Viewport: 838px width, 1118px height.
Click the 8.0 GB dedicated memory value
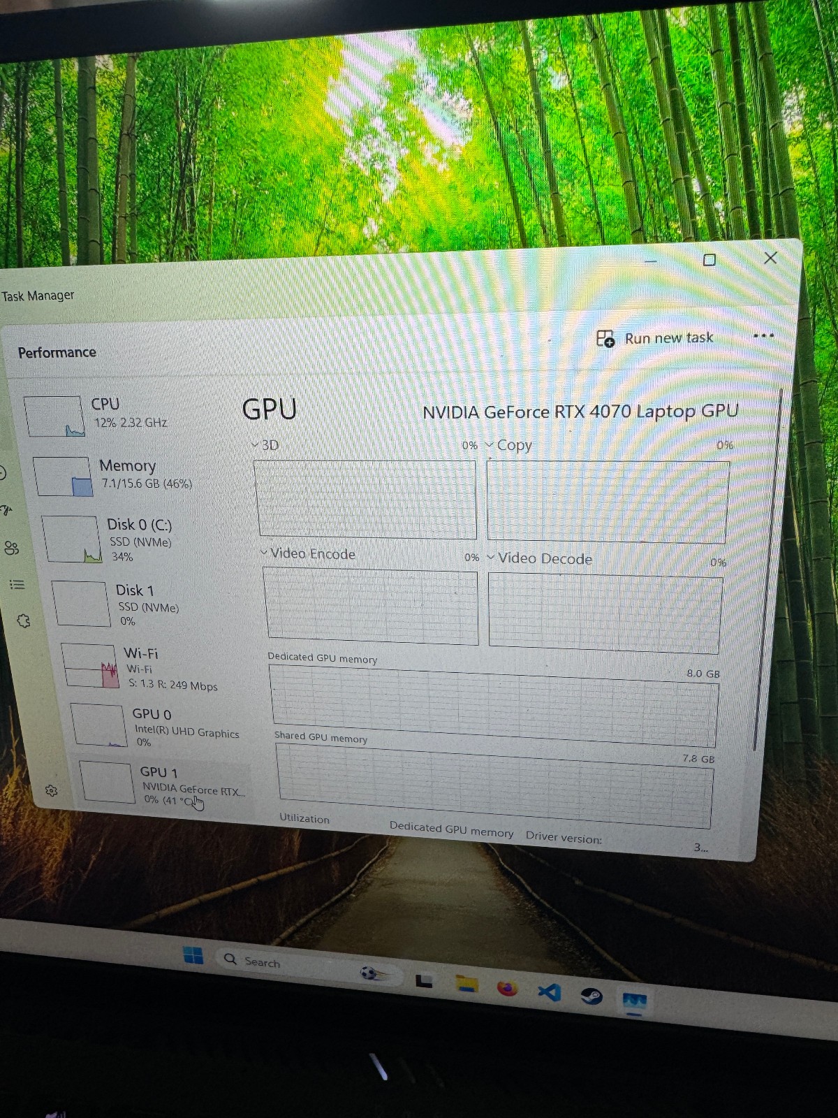(703, 674)
